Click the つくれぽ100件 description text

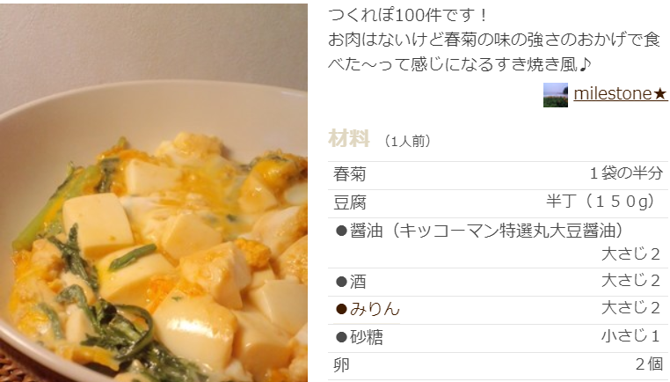click(x=408, y=16)
